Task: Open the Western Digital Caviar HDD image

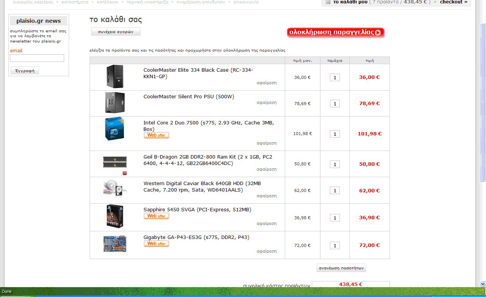Action: coord(115,189)
